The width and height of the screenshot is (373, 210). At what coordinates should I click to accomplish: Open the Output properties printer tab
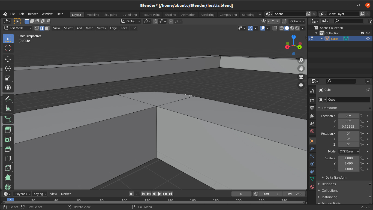312,108
